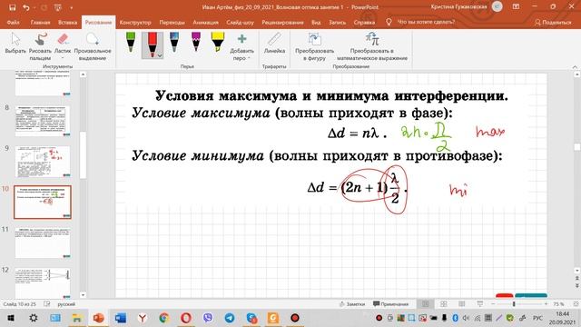Fit slide to window icon

click(x=576, y=304)
